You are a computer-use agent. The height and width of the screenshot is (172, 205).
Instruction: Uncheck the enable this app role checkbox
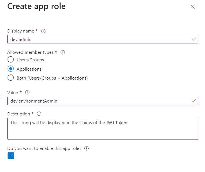point(11,155)
